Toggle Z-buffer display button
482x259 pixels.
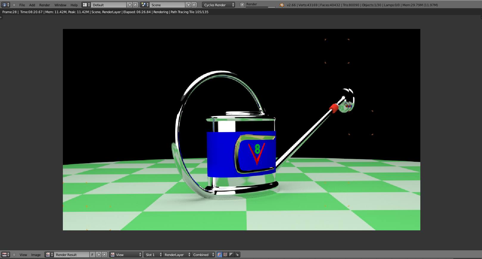237,255
